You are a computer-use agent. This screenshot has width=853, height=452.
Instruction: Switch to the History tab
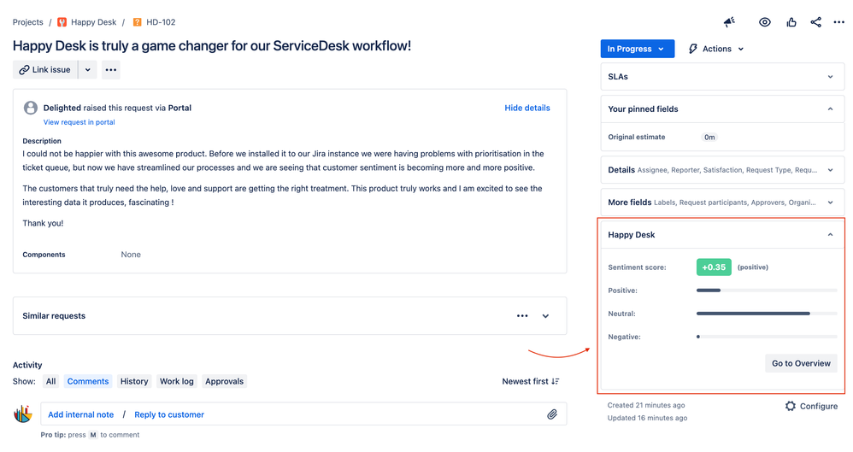tap(134, 381)
